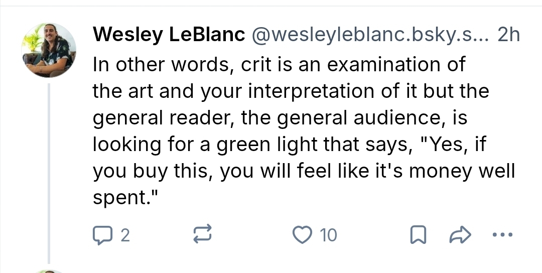
Task: Open Wesley LeBlanc's profile avatar
Action: click(x=49, y=50)
